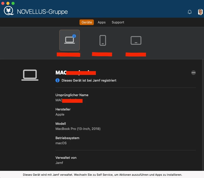Select the tablet device tile
The image size is (204, 178).
click(136, 40)
